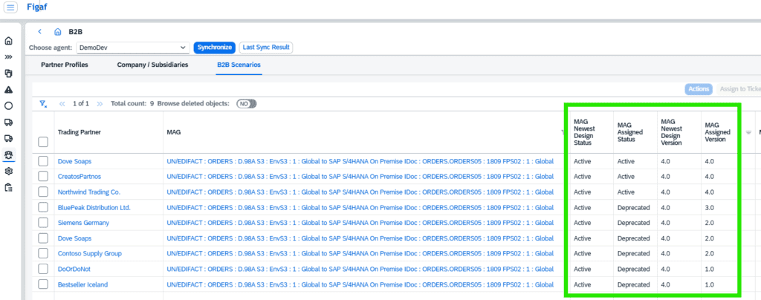Tick the Contoso Supply Group row checkbox
The width and height of the screenshot is (761, 300).
(x=43, y=253)
